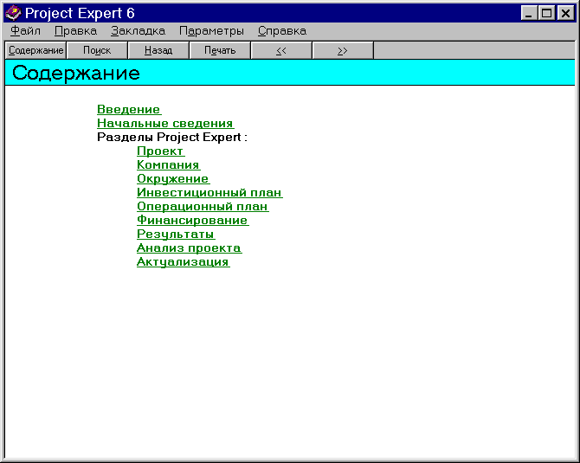Screen dimensions: 580x463
Task: Open the Анализ проекта link
Action: [189, 248]
